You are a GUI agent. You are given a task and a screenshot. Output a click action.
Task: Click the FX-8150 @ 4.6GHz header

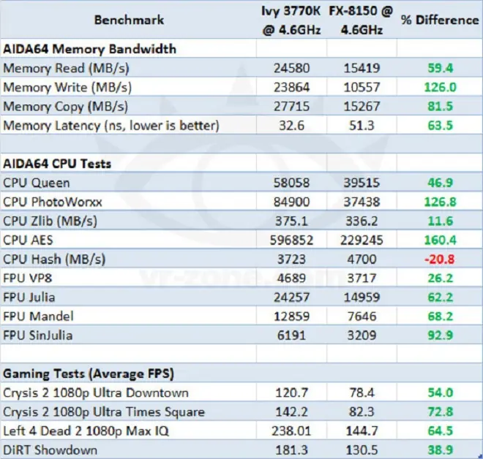click(x=362, y=20)
